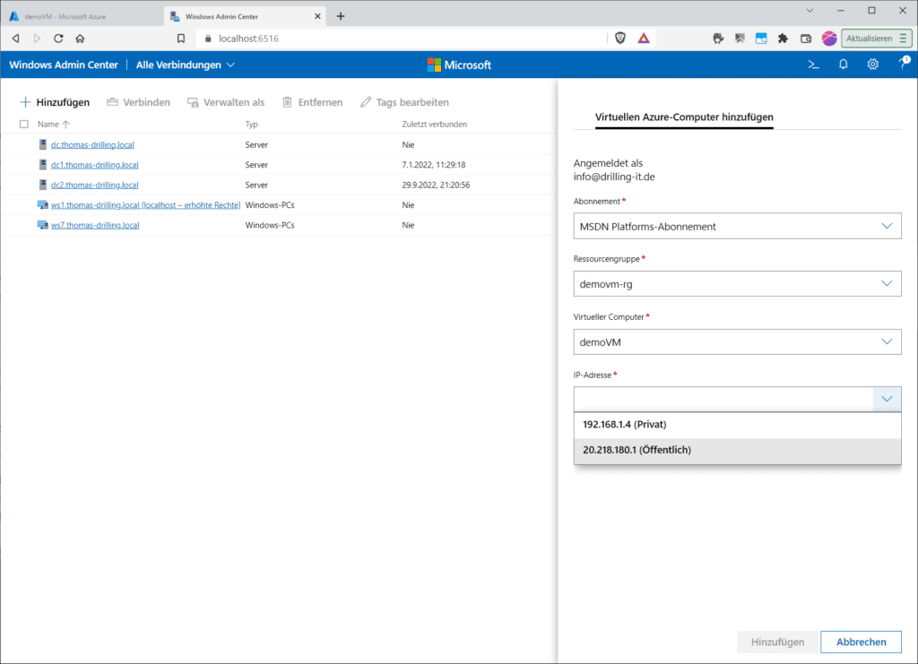
Task: Sort by Typ column header
Action: click(x=251, y=124)
